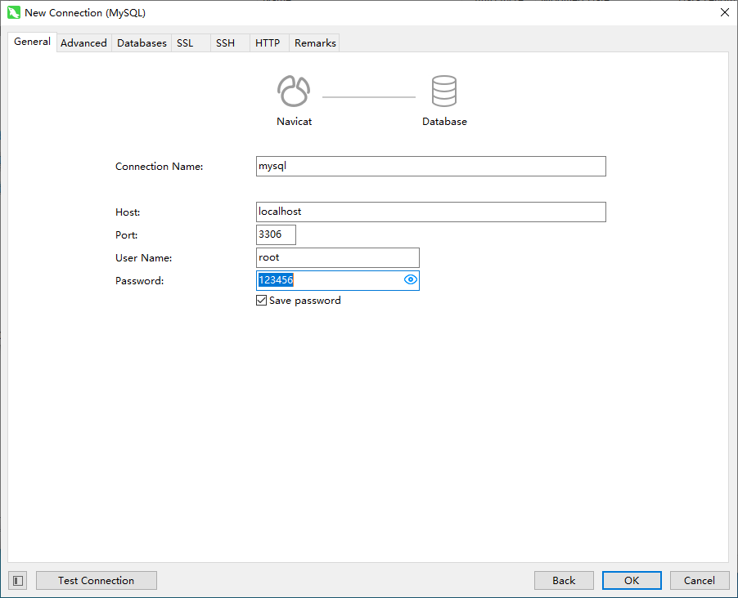This screenshot has width=738, height=598.
Task: Click the "Connection Name:" label
Action: click(159, 167)
